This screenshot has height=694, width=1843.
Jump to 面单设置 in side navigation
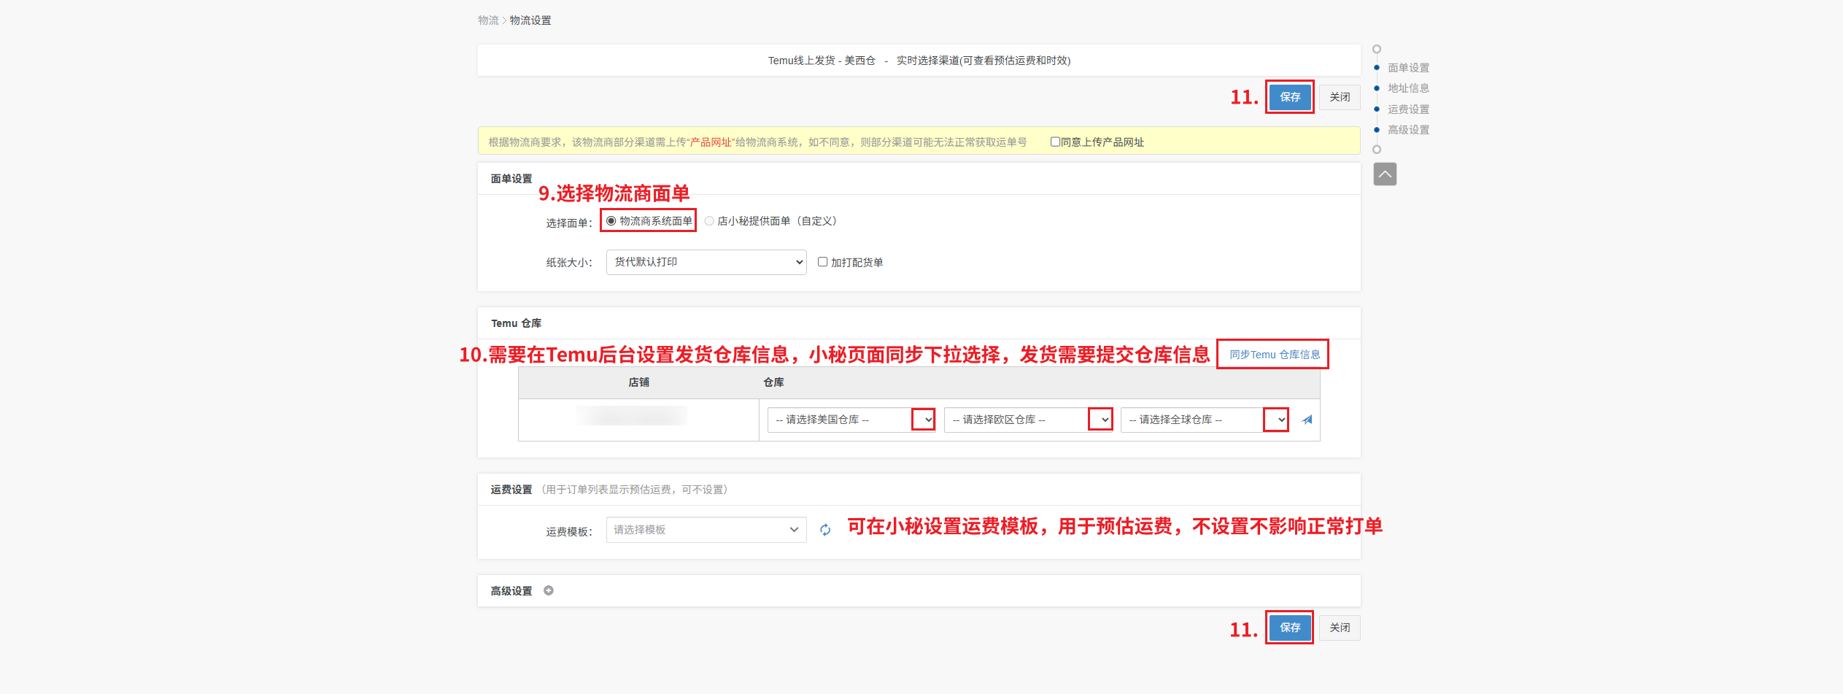click(1407, 68)
